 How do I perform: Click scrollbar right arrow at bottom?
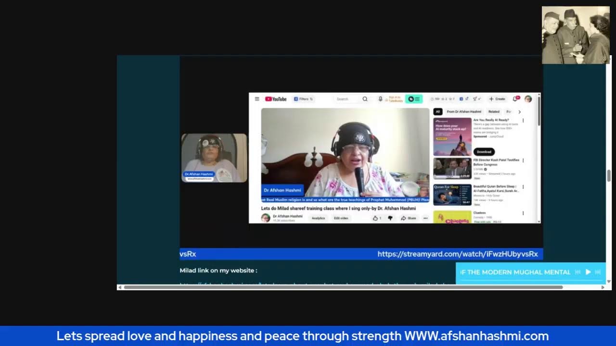[603, 287]
